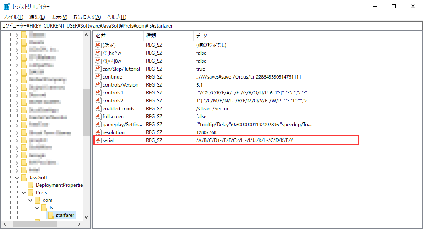Select the can/Skip/Tutorial value row
Viewport: 423px width, 229px height.
click(121, 69)
